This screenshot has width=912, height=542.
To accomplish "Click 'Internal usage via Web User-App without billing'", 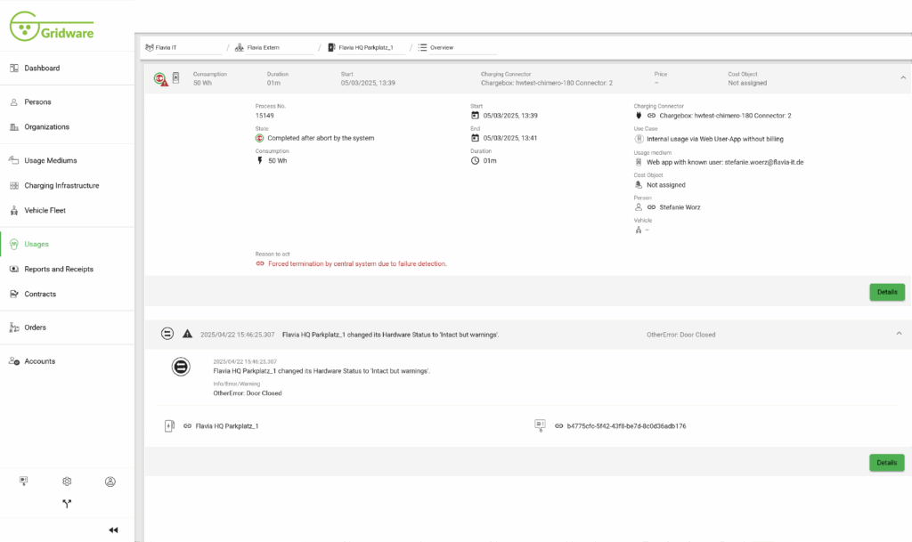I will click(715, 139).
